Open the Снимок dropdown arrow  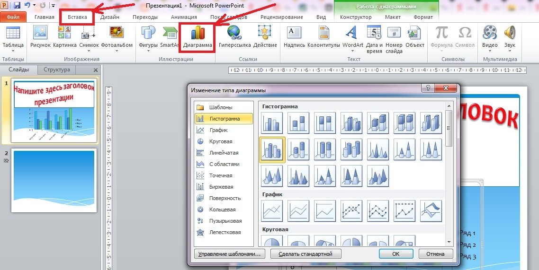pyautogui.click(x=89, y=52)
